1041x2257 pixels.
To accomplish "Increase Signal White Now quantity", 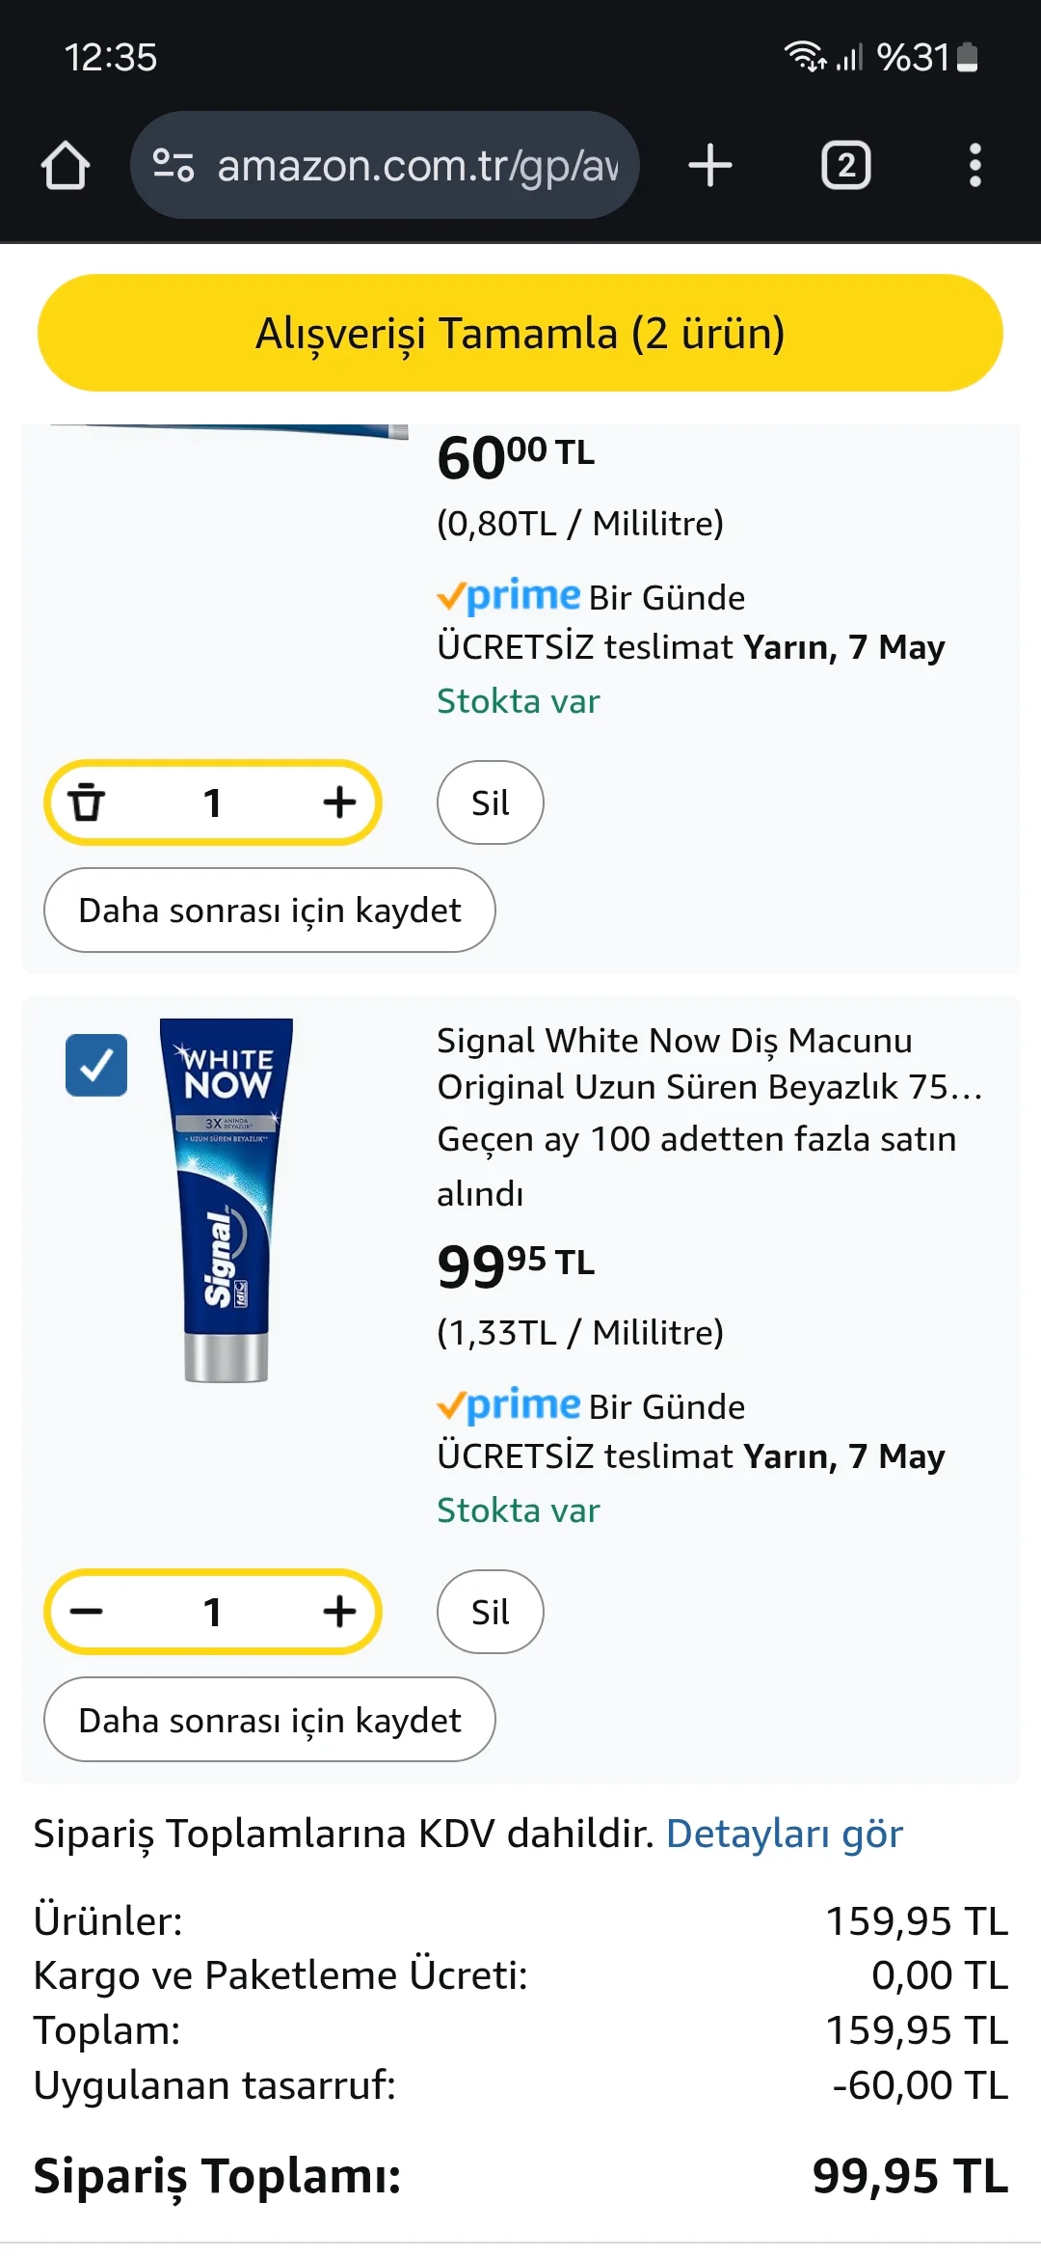I will coord(339,1612).
